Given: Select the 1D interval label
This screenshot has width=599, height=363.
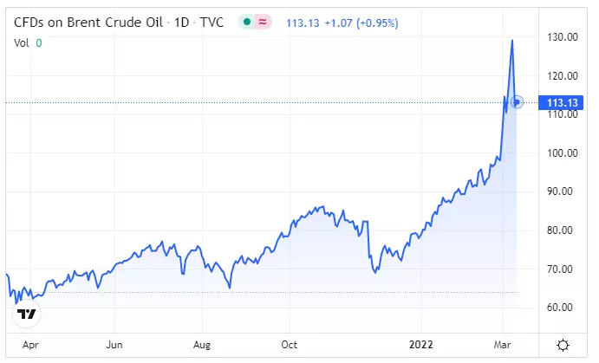Looking at the screenshot, I should [181, 23].
